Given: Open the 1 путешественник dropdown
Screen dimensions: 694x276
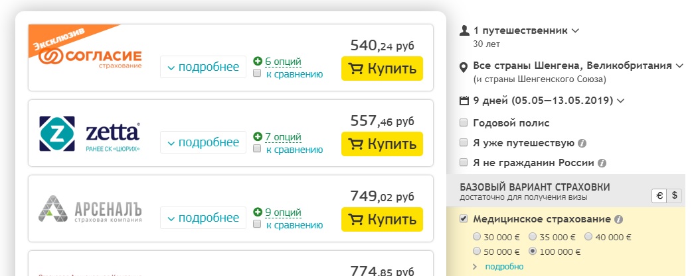Looking at the screenshot, I should tap(519, 31).
